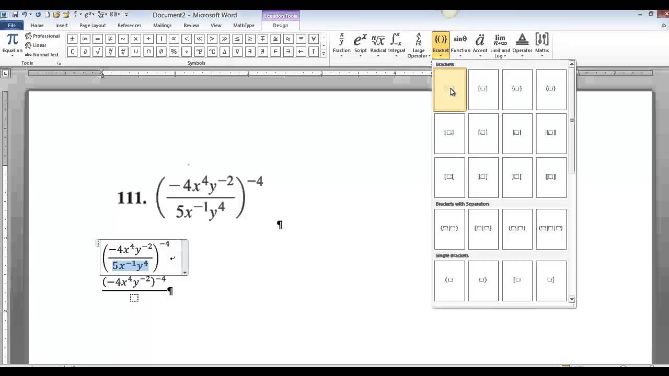
Task: Open the File tab
Action: pyautogui.click(x=11, y=25)
